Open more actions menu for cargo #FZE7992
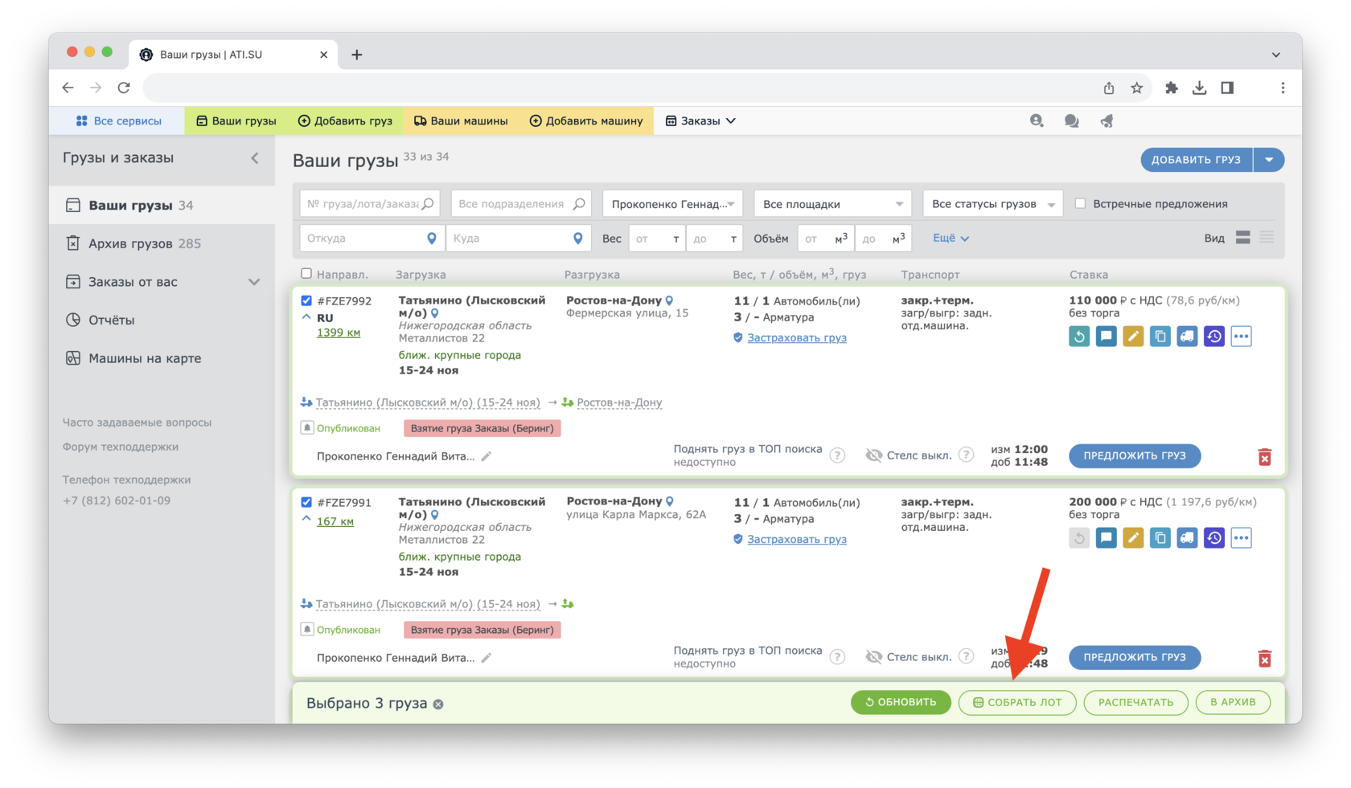Image resolution: width=1351 pixels, height=788 pixels. [1242, 337]
